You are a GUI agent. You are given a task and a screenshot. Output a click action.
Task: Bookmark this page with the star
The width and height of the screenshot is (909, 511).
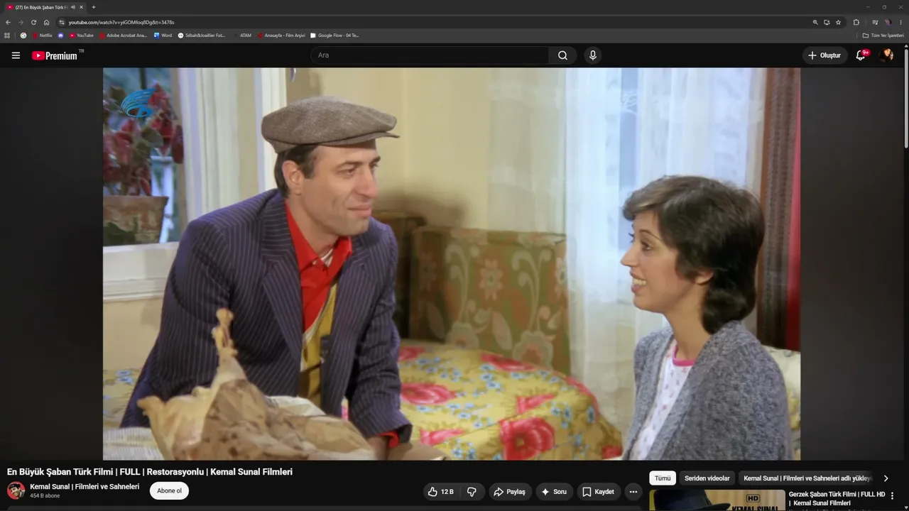point(838,22)
